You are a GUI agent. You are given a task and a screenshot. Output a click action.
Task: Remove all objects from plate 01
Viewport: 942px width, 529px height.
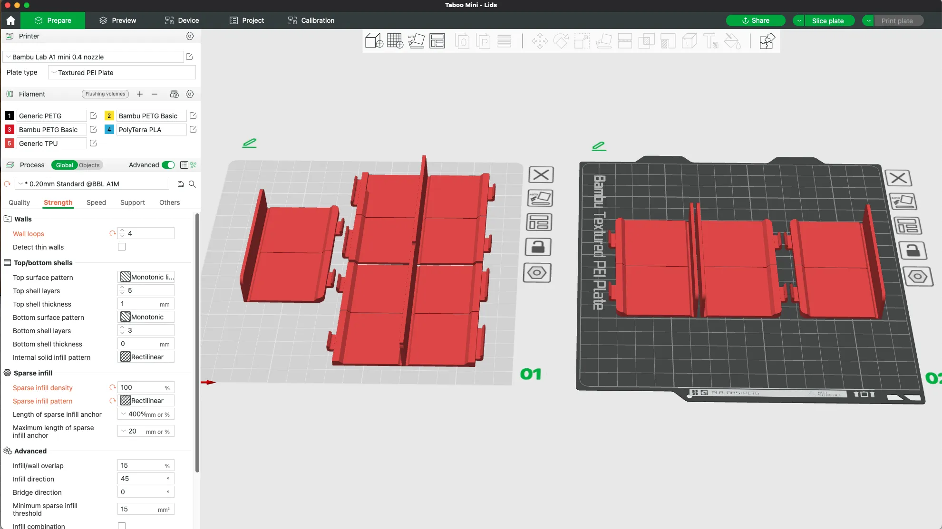click(x=541, y=174)
